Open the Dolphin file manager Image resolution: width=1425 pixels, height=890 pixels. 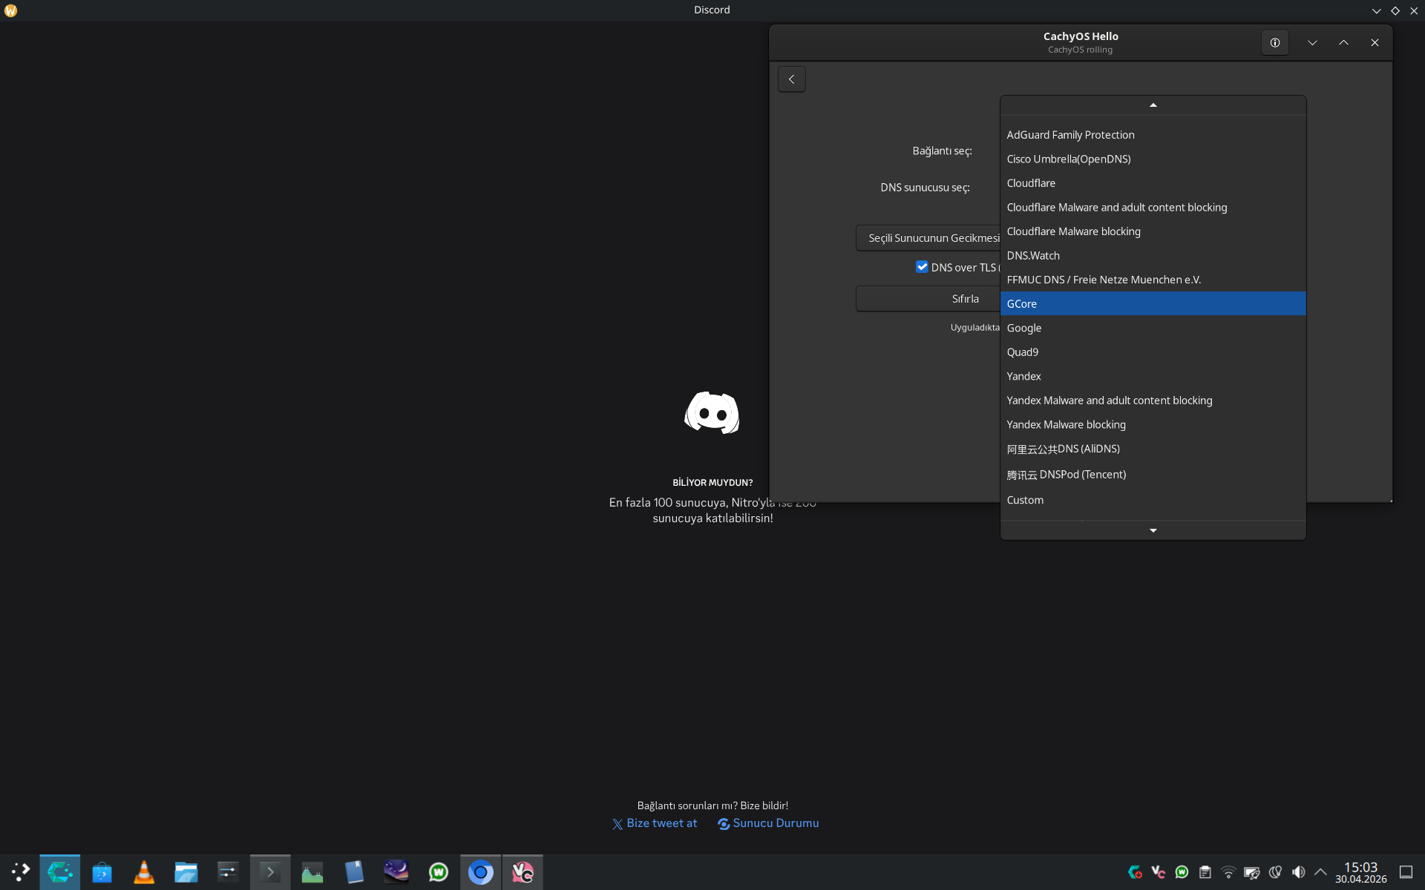pos(186,872)
